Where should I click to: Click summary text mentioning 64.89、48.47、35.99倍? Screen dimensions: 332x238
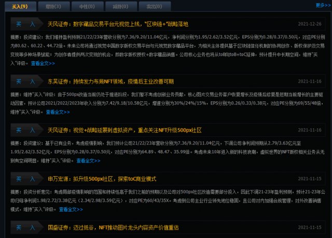tap(167, 152)
